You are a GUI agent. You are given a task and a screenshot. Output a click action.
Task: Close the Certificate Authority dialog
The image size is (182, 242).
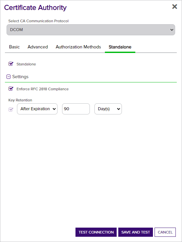tap(174, 7)
